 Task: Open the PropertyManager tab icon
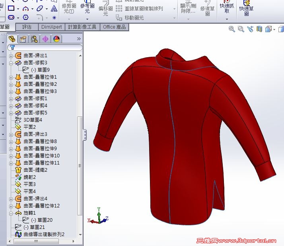pyautogui.click(x=23, y=39)
